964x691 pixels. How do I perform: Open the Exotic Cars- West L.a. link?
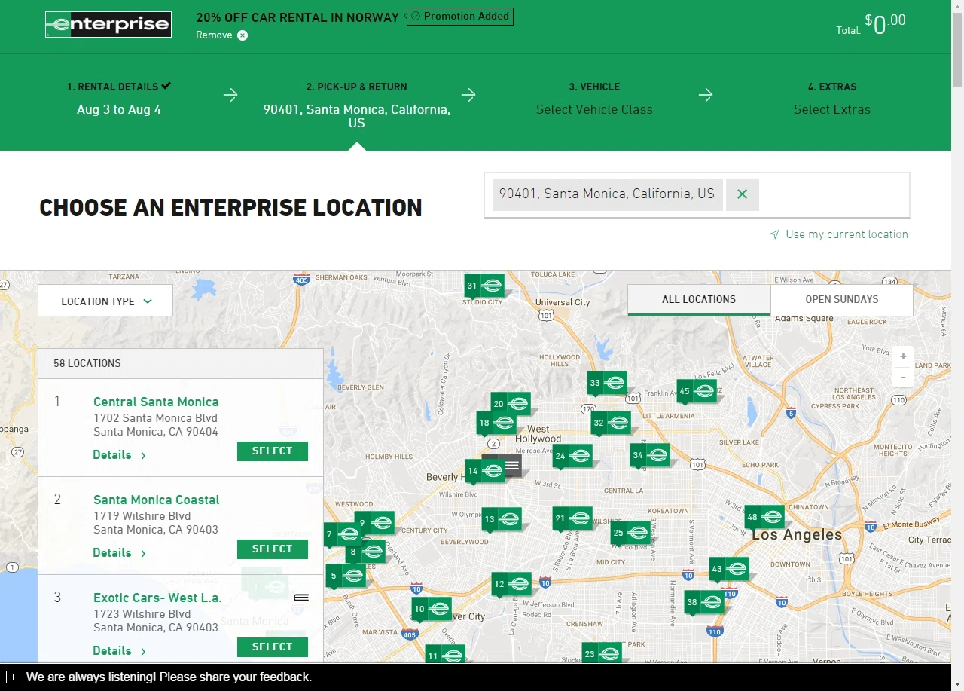(x=157, y=598)
